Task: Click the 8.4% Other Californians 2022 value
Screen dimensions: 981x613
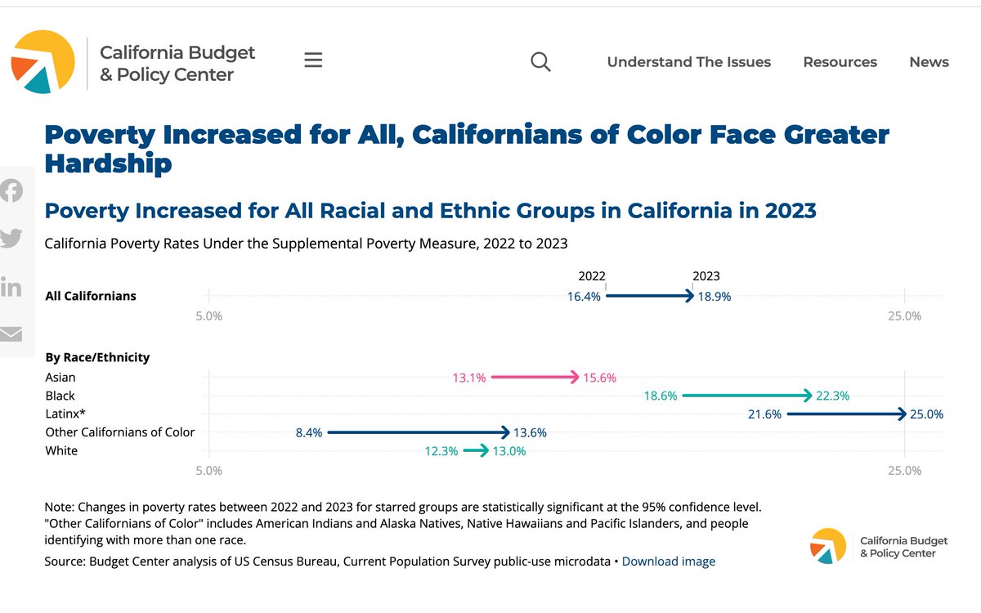Action: [309, 433]
